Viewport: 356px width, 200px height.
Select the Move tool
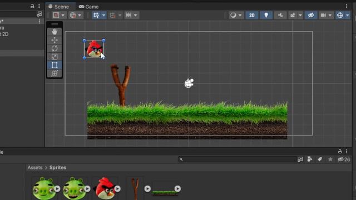point(55,40)
